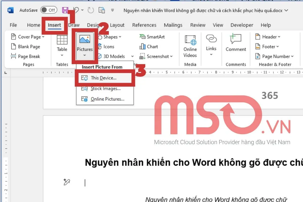This screenshot has height=202, width=303.
Task: Toggle AutoSave on
Action: tap(48, 10)
